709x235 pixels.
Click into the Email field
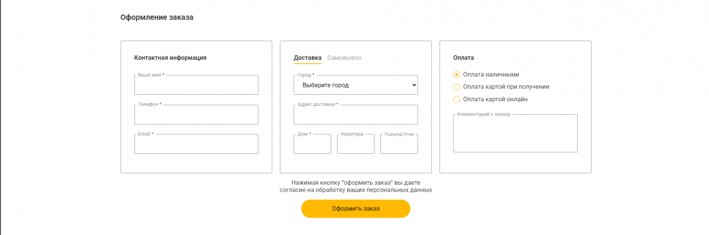[196, 144]
